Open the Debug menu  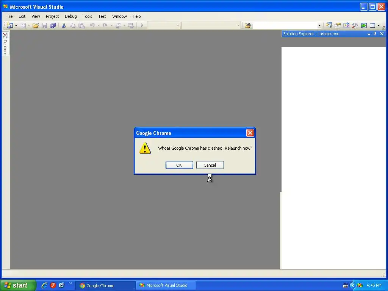71,16
